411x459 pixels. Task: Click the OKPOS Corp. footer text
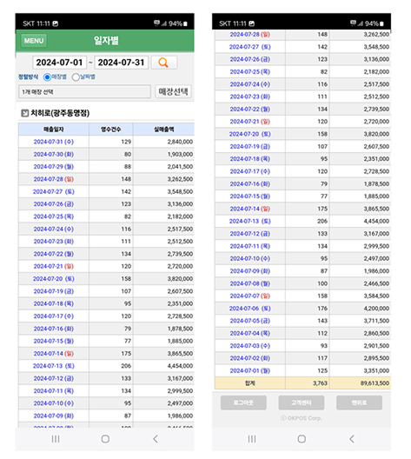pos(302,418)
